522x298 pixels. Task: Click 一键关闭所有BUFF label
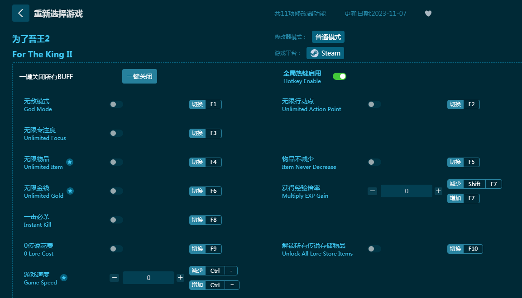point(46,77)
